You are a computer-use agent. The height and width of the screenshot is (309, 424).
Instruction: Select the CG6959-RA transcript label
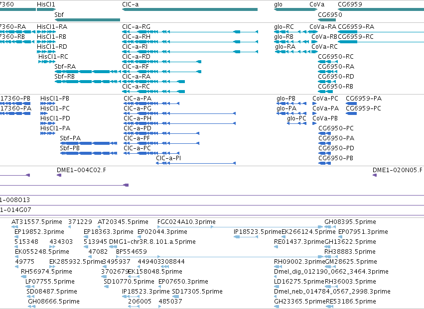(x=356, y=27)
